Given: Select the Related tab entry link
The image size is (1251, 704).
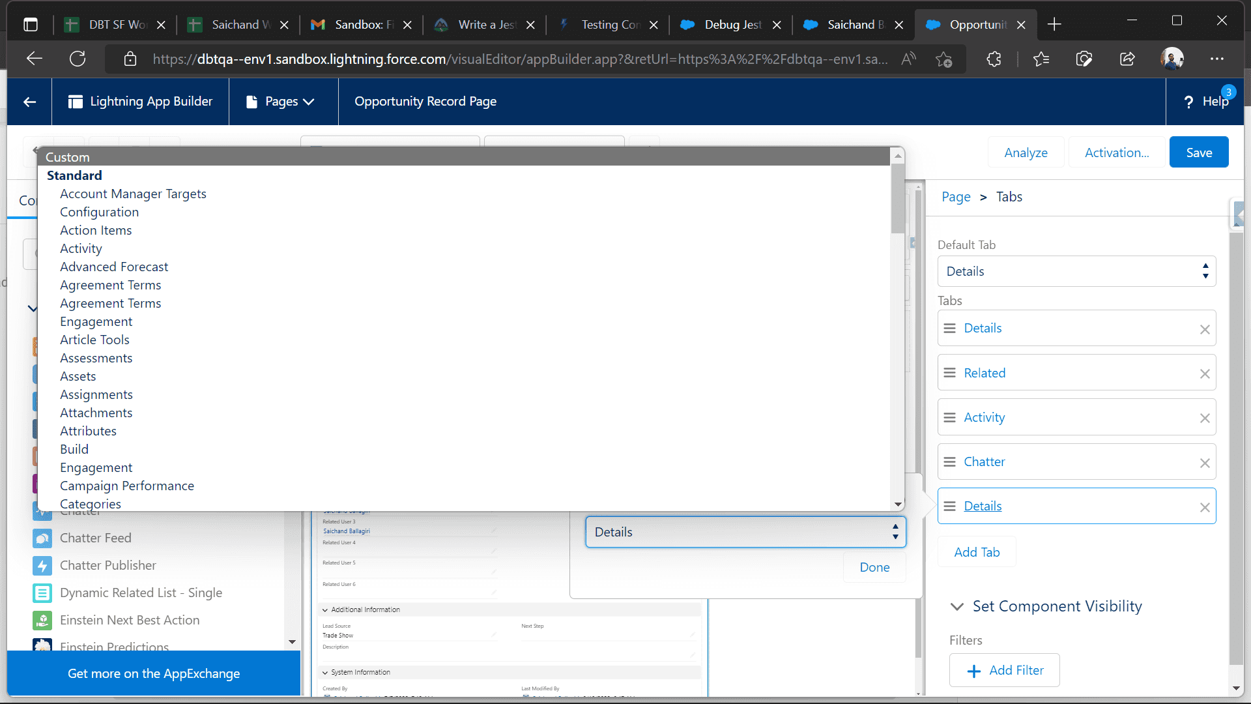Looking at the screenshot, I should point(985,374).
